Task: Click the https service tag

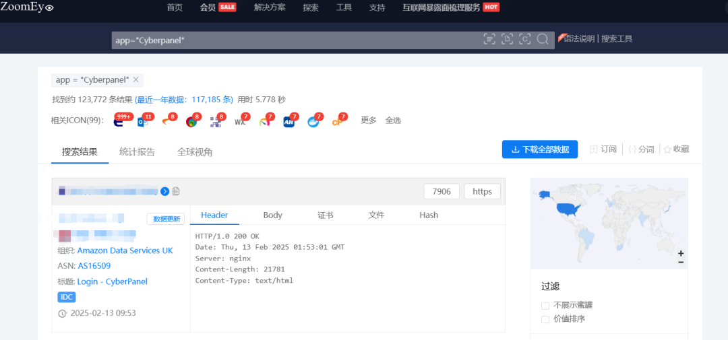Action: pos(482,192)
